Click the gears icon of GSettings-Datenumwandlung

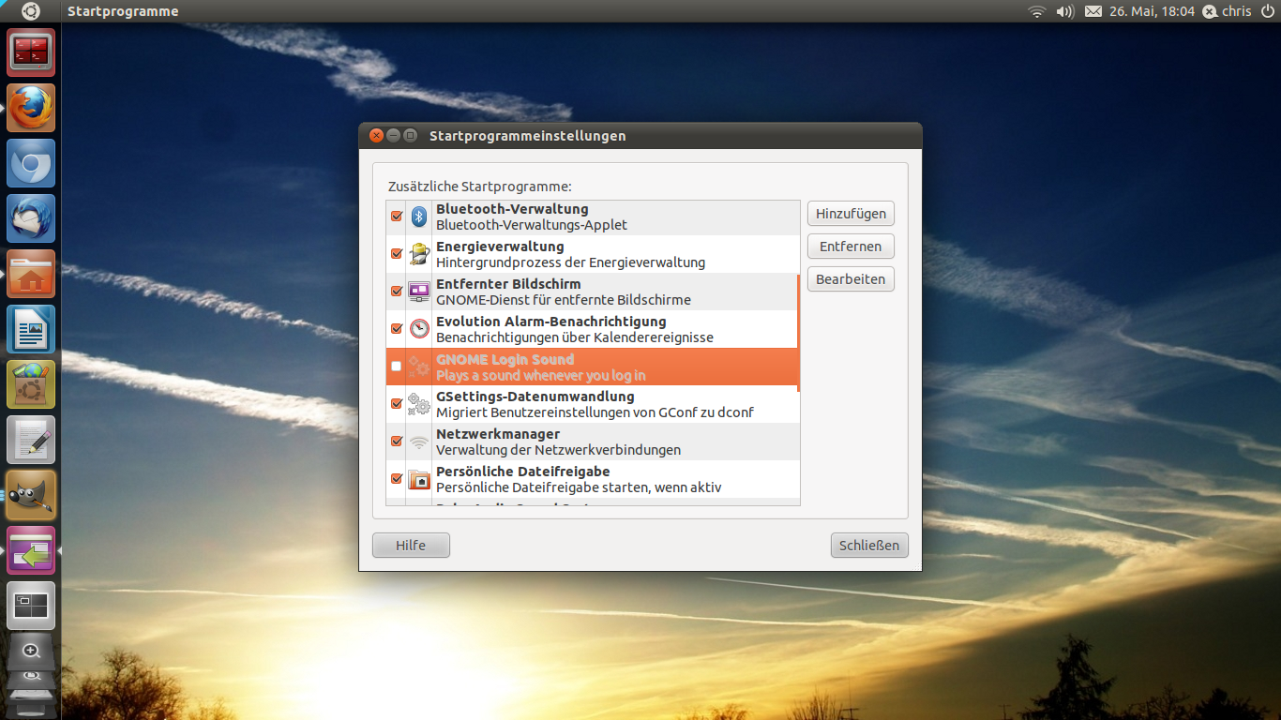418,403
